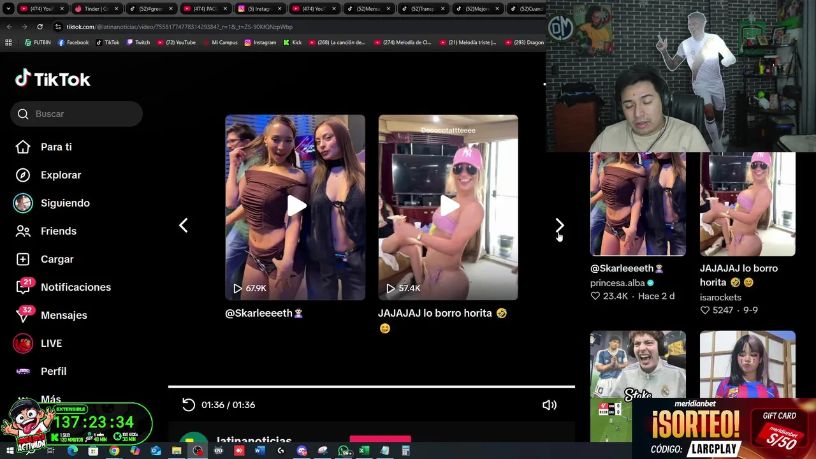
Task: Like the isarockets video with 5247 hearts
Action: [705, 310]
